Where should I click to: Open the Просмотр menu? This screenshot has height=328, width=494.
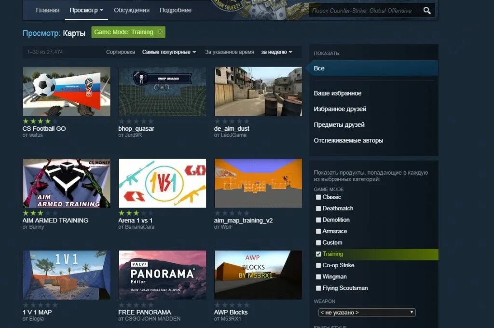(86, 10)
